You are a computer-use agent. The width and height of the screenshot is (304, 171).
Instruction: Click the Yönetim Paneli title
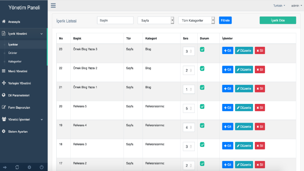pyautogui.click(x=24, y=8)
